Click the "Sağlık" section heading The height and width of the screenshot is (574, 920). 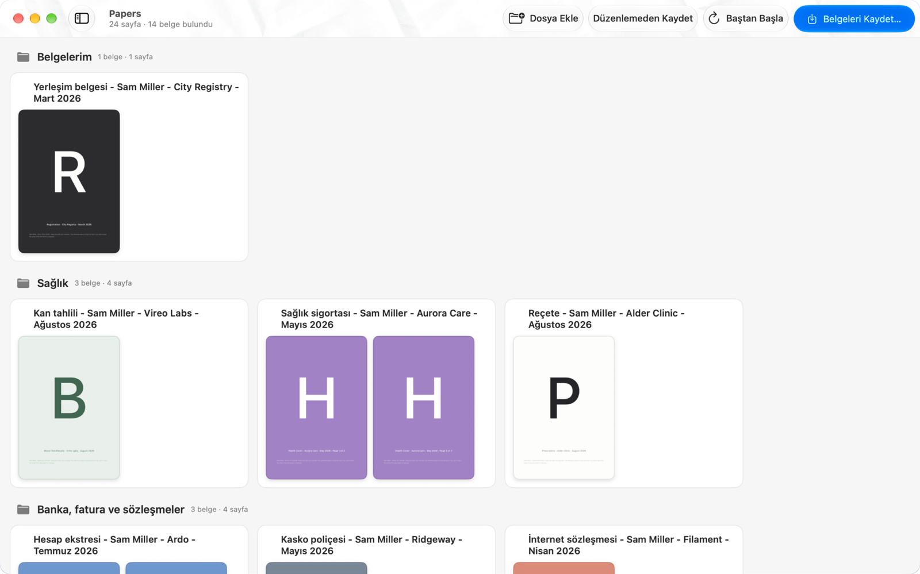[x=53, y=283]
